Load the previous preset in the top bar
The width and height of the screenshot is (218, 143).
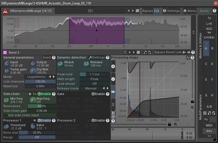128,11
